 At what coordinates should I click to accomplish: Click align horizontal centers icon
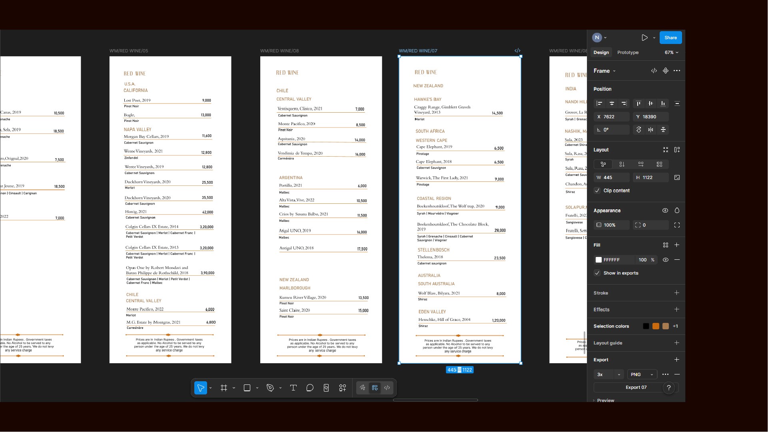click(x=612, y=104)
